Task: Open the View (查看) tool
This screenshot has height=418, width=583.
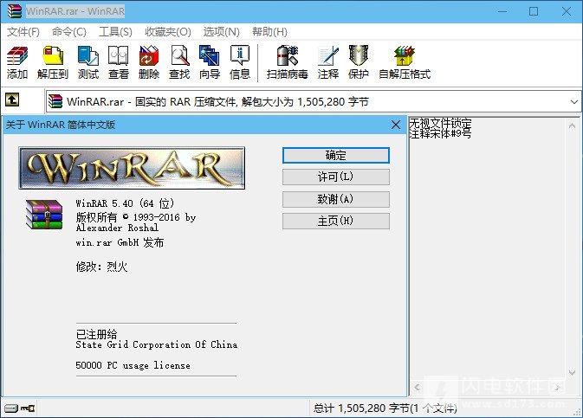Action: tap(118, 62)
